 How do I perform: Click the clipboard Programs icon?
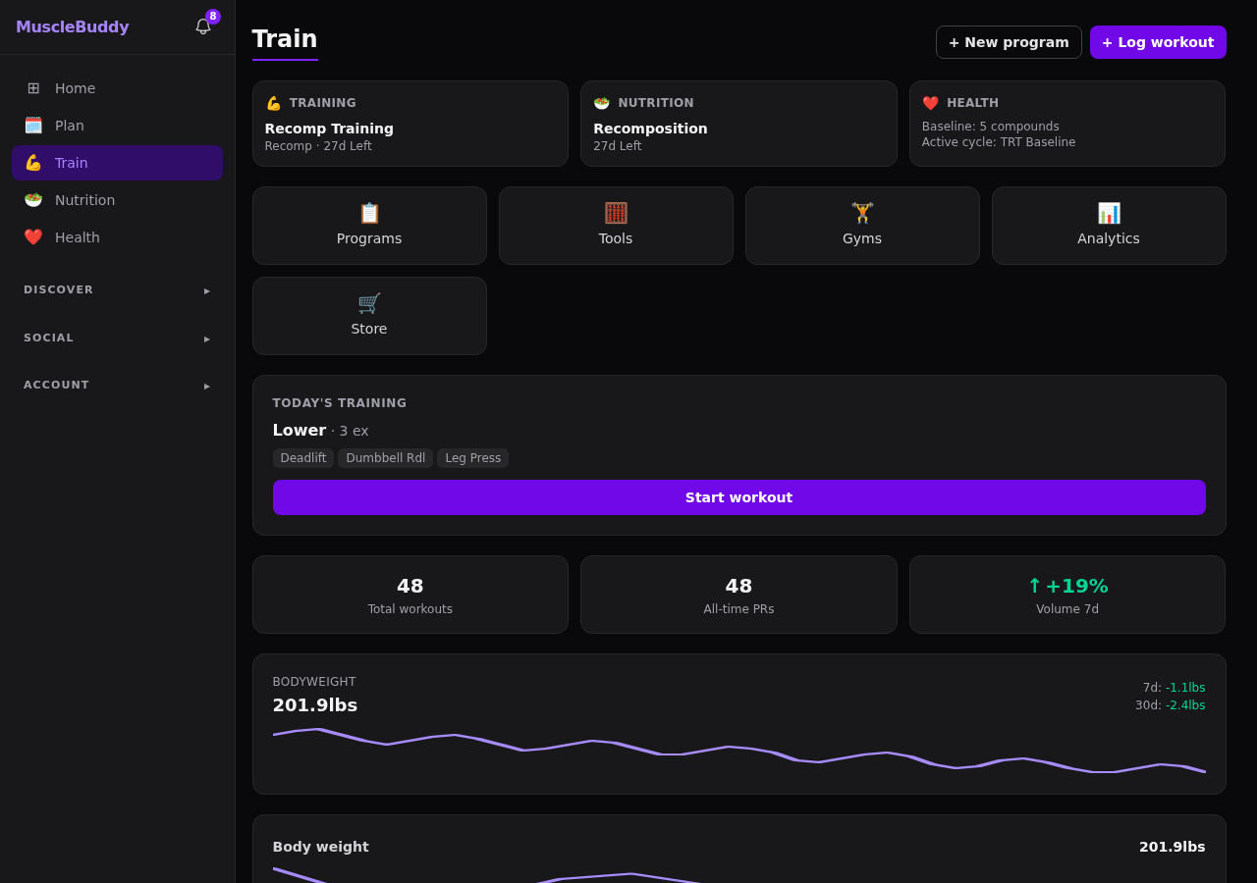(x=369, y=213)
